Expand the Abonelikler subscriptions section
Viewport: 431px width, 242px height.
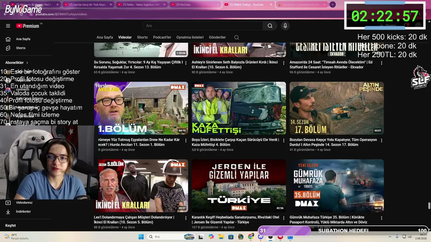tap(17, 63)
